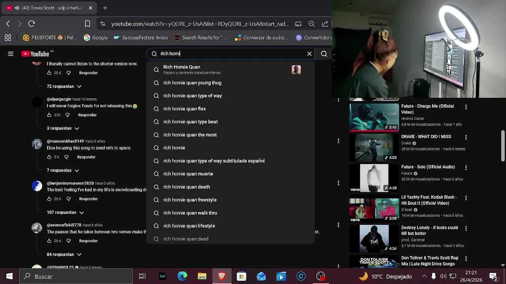Image resolution: width=506 pixels, height=284 pixels.
Task: Choose suggestion 'rich homie quan freestyle'
Action: tap(230, 200)
